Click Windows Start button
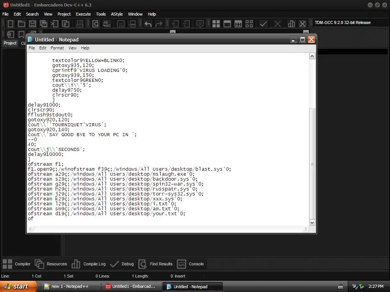The height and width of the screenshot is (292, 390). pyautogui.click(x=18, y=286)
